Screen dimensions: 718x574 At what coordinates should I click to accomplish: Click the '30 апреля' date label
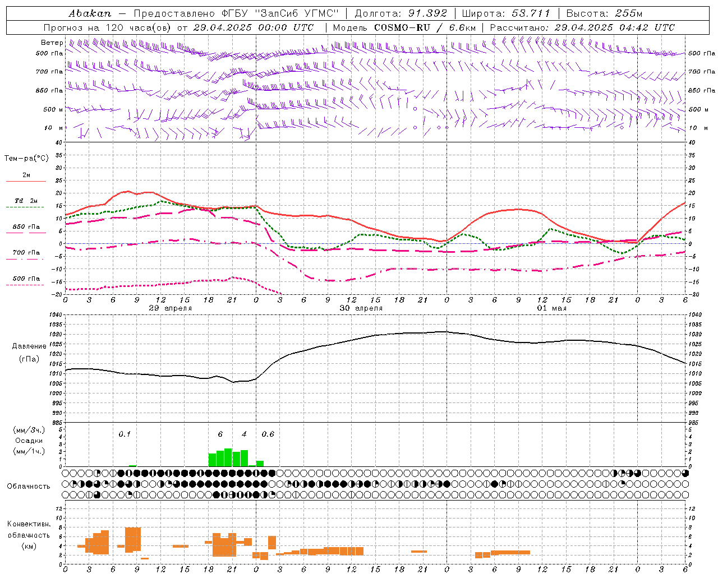[361, 308]
